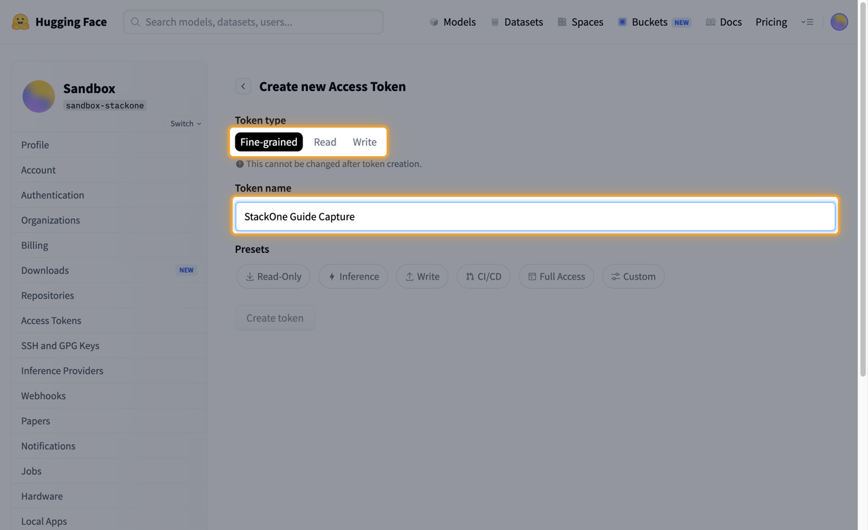
Task: Choose the Read-Only preset label
Action: [279, 276]
